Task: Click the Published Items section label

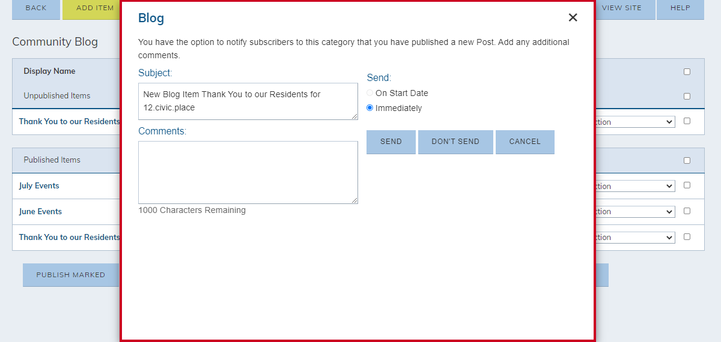Action: (52, 160)
